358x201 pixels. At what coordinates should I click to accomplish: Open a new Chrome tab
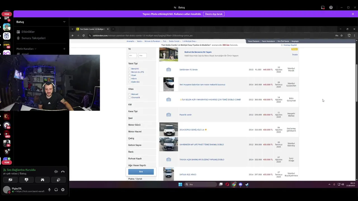click(113, 29)
